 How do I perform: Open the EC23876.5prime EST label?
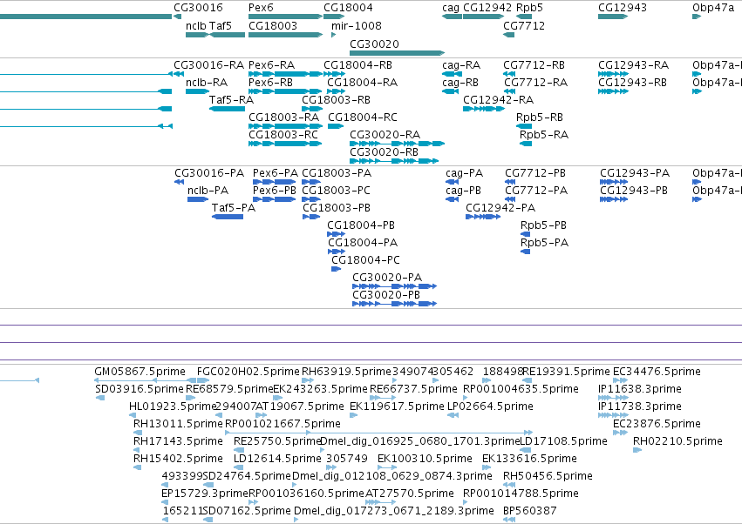[x=657, y=423]
